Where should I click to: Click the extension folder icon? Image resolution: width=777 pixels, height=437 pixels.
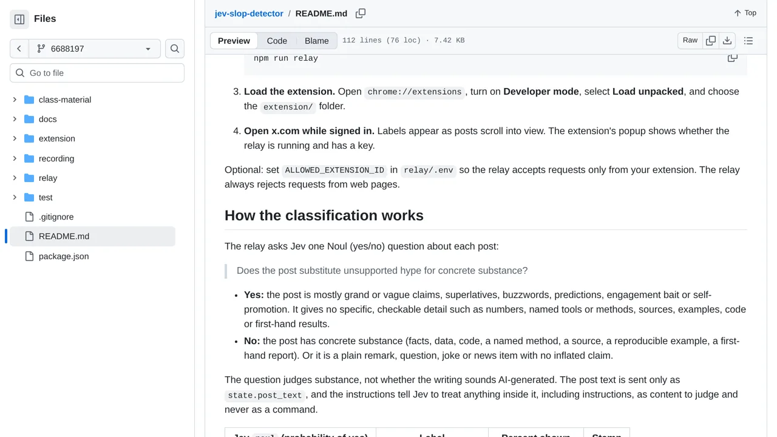29,138
